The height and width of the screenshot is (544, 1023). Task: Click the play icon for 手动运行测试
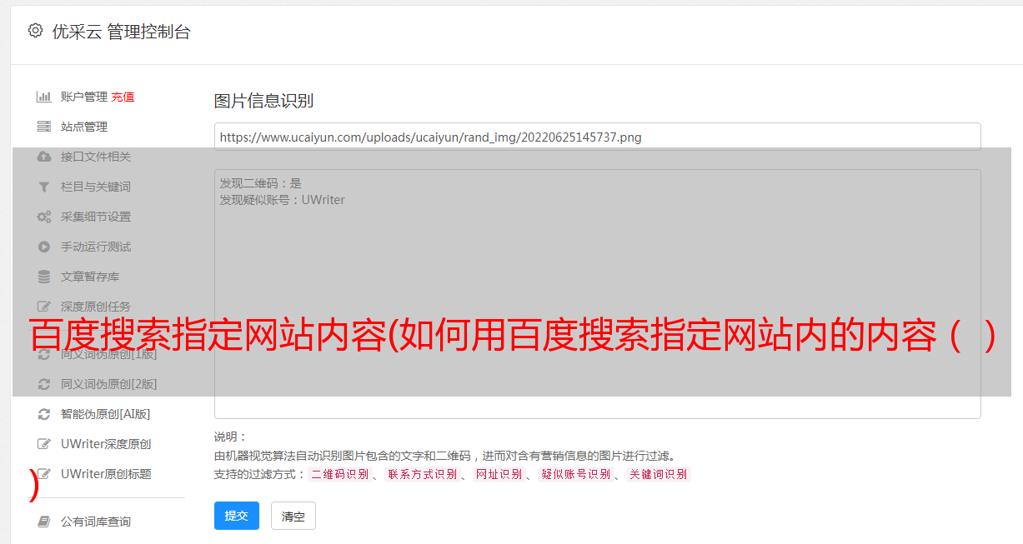[x=44, y=247]
